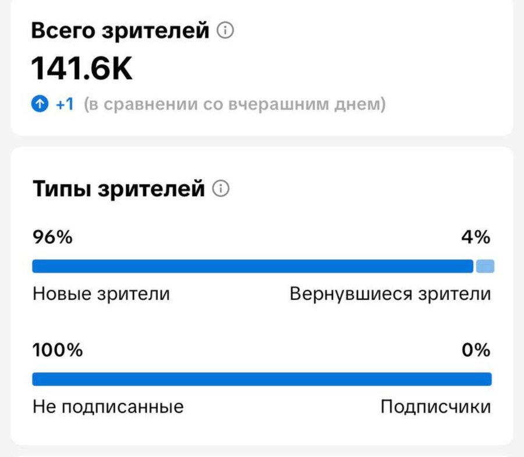Click the light blue returning viewers segment

coord(485,267)
